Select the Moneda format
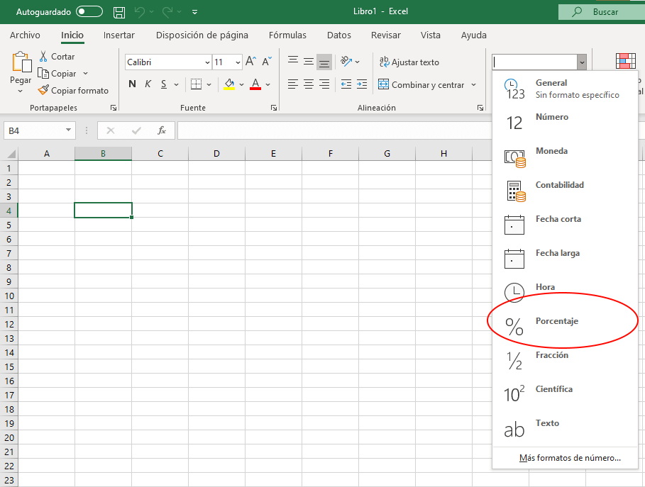The image size is (645, 487). (566, 157)
